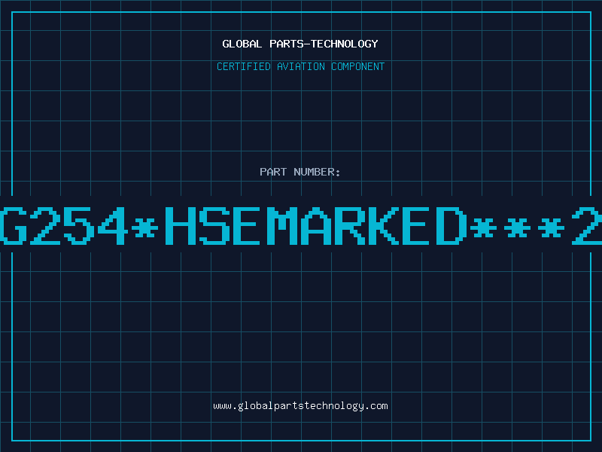
Task: Click the letter A in MARKED
Action: pos(315,226)
